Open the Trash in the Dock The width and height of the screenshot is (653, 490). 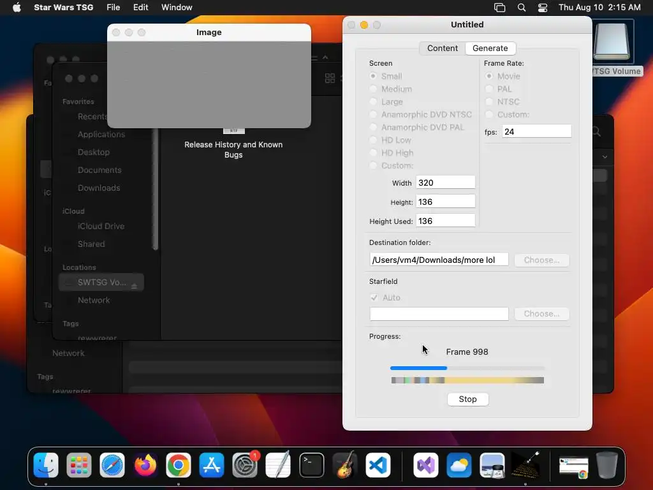[607, 465]
